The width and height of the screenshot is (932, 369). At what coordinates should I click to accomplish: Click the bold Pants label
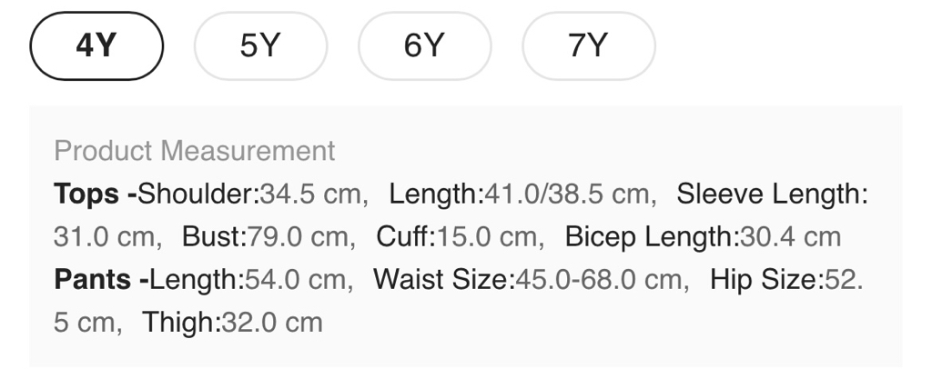(94, 279)
